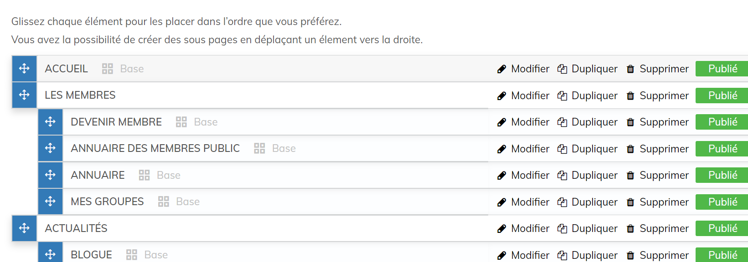Click the move handle next to ACTUALITÉS
Image resolution: width=748 pixels, height=262 pixels.
pyautogui.click(x=24, y=228)
